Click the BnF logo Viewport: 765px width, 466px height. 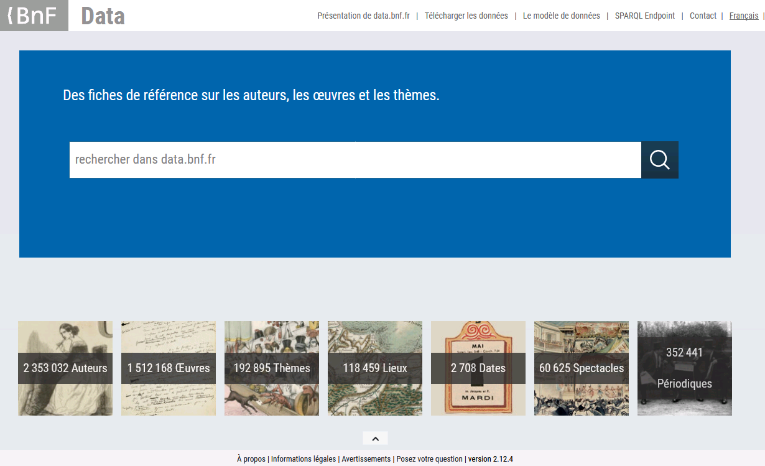[x=34, y=16]
